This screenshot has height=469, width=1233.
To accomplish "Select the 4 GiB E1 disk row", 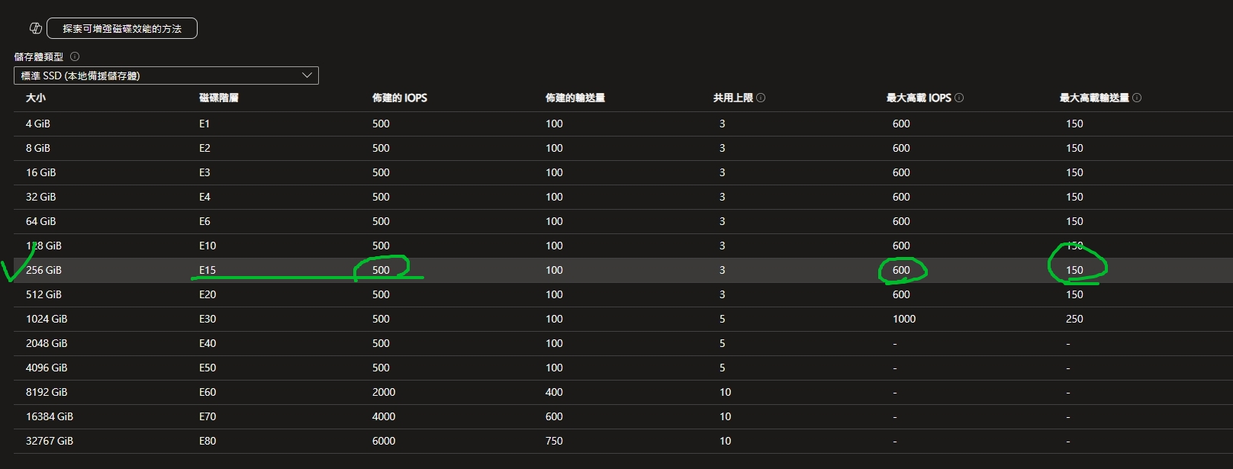I will point(38,124).
